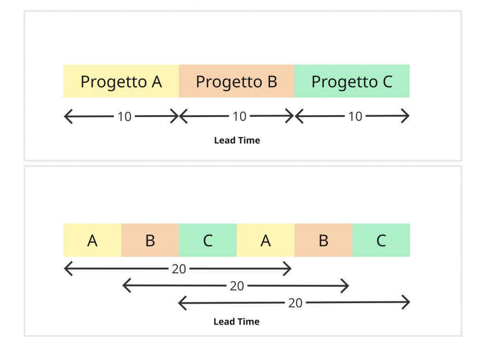This screenshot has height=343, width=486.
Task: Click the green Progetto C block
Action: coord(352,81)
